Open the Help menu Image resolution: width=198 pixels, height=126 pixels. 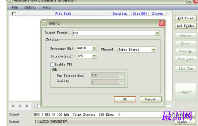[47, 7]
